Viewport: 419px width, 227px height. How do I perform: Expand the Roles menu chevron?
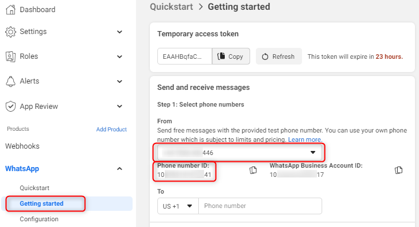pyautogui.click(x=119, y=56)
